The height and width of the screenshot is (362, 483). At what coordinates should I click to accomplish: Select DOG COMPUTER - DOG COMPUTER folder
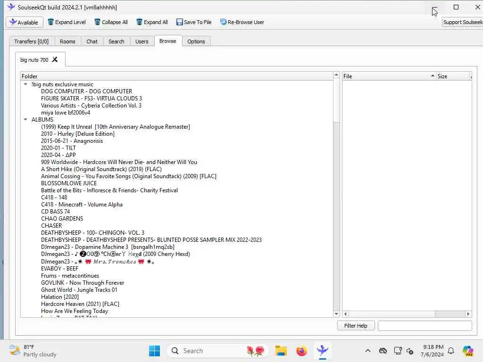point(87,91)
